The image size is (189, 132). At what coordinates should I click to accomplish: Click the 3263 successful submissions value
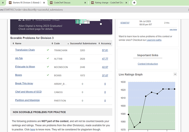click(x=82, y=50)
